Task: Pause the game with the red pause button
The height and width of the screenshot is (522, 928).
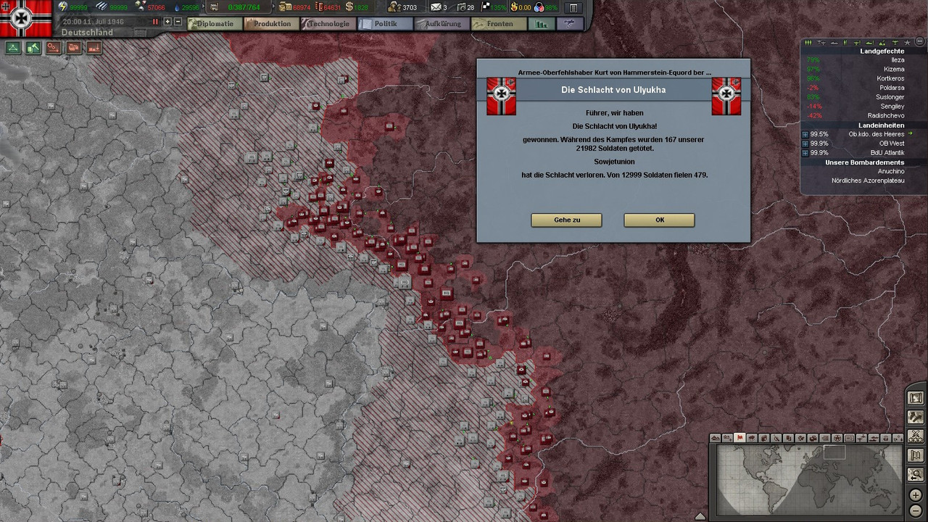Action: click(155, 22)
